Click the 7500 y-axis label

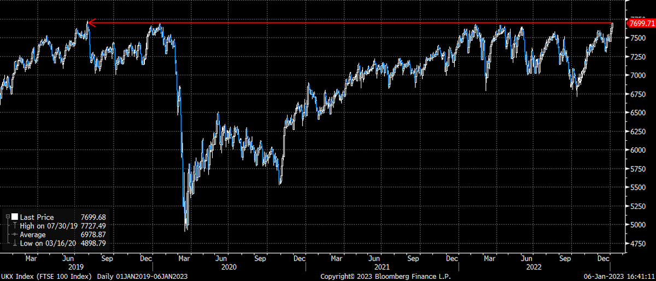pyautogui.click(x=638, y=38)
